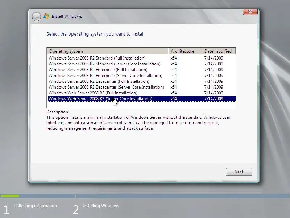290x218 pixels.
Task: Click the date in the Web Server (Full Installation) row
Action: (214, 93)
